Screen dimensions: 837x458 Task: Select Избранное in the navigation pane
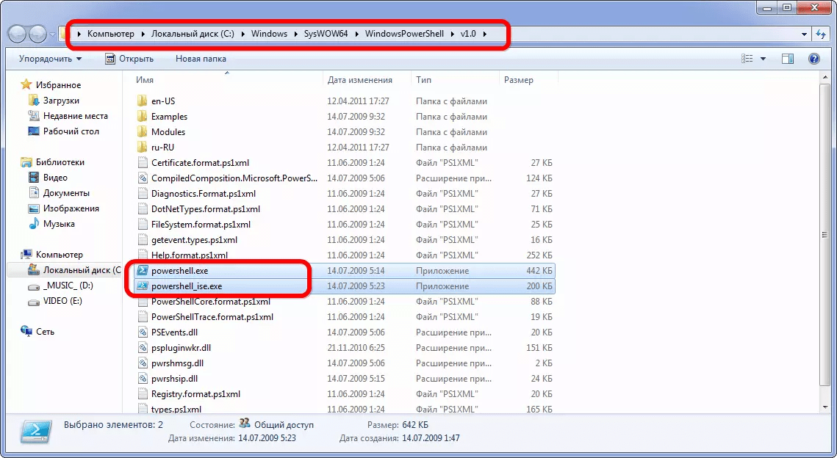tap(58, 85)
